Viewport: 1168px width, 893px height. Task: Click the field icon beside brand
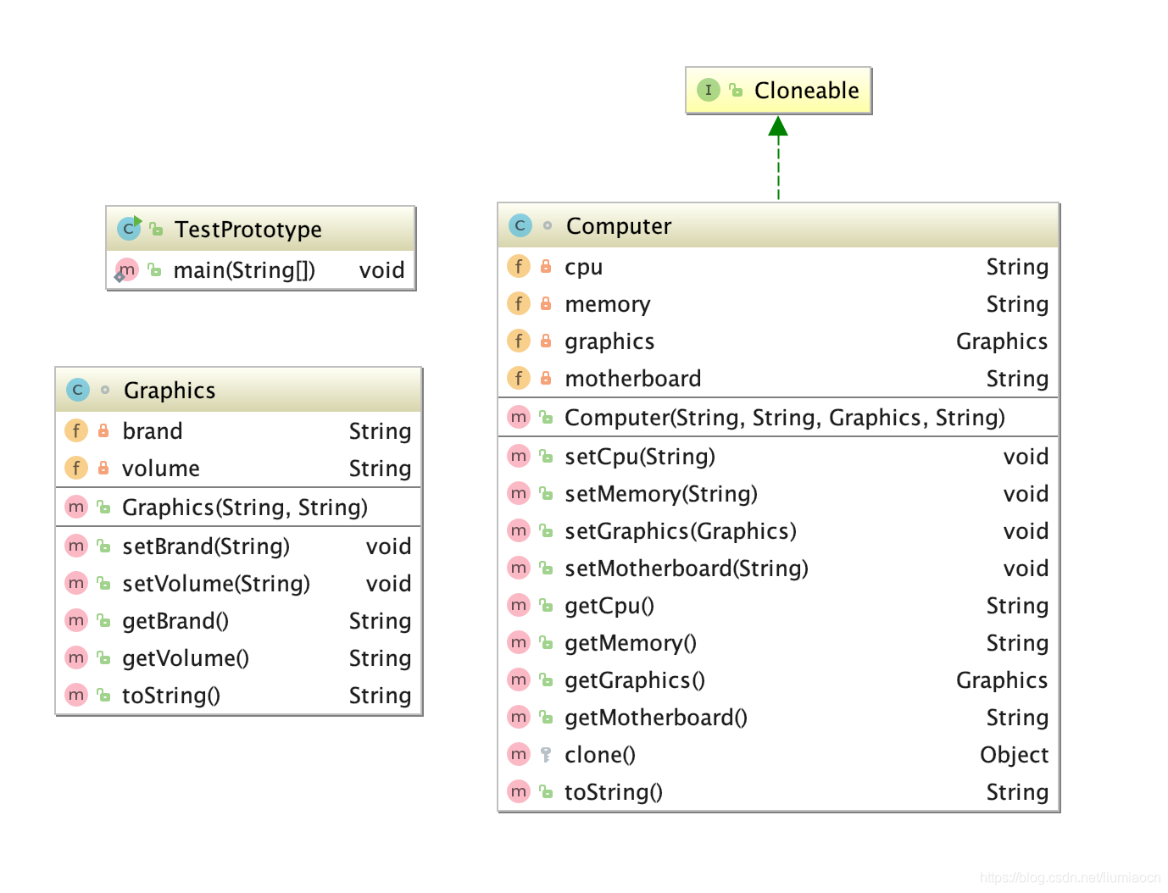pyautogui.click(x=76, y=430)
